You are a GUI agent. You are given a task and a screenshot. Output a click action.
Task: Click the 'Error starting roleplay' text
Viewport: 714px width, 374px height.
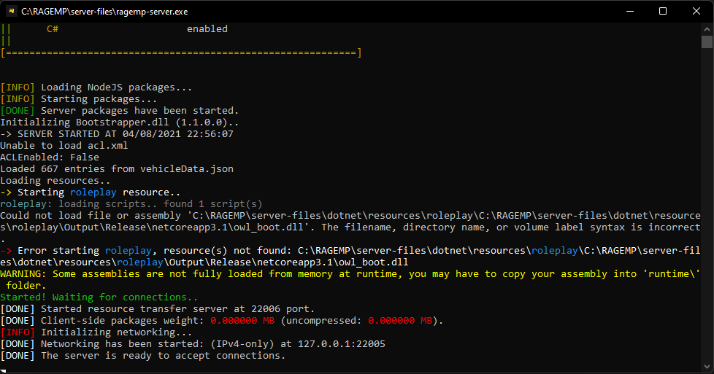[x=84, y=251]
